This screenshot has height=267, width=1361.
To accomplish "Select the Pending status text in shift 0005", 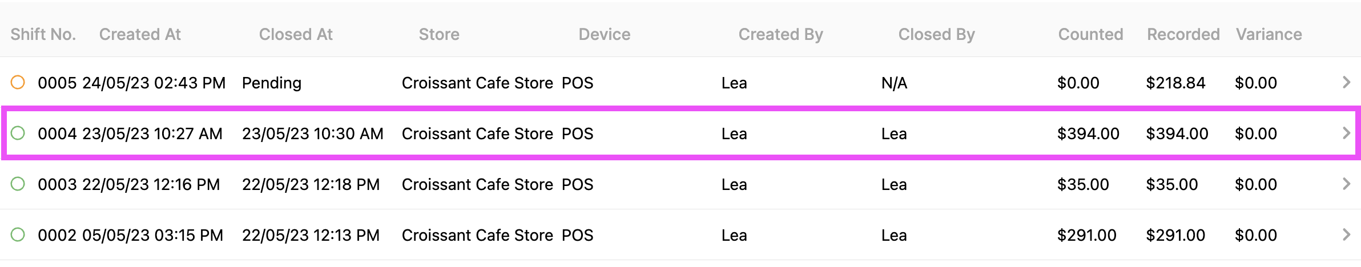I will [272, 83].
